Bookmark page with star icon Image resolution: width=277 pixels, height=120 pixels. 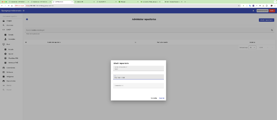239,6
